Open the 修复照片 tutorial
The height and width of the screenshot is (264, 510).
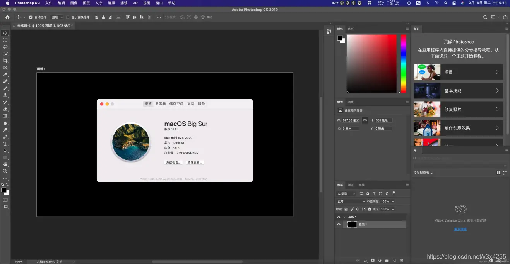(x=459, y=109)
